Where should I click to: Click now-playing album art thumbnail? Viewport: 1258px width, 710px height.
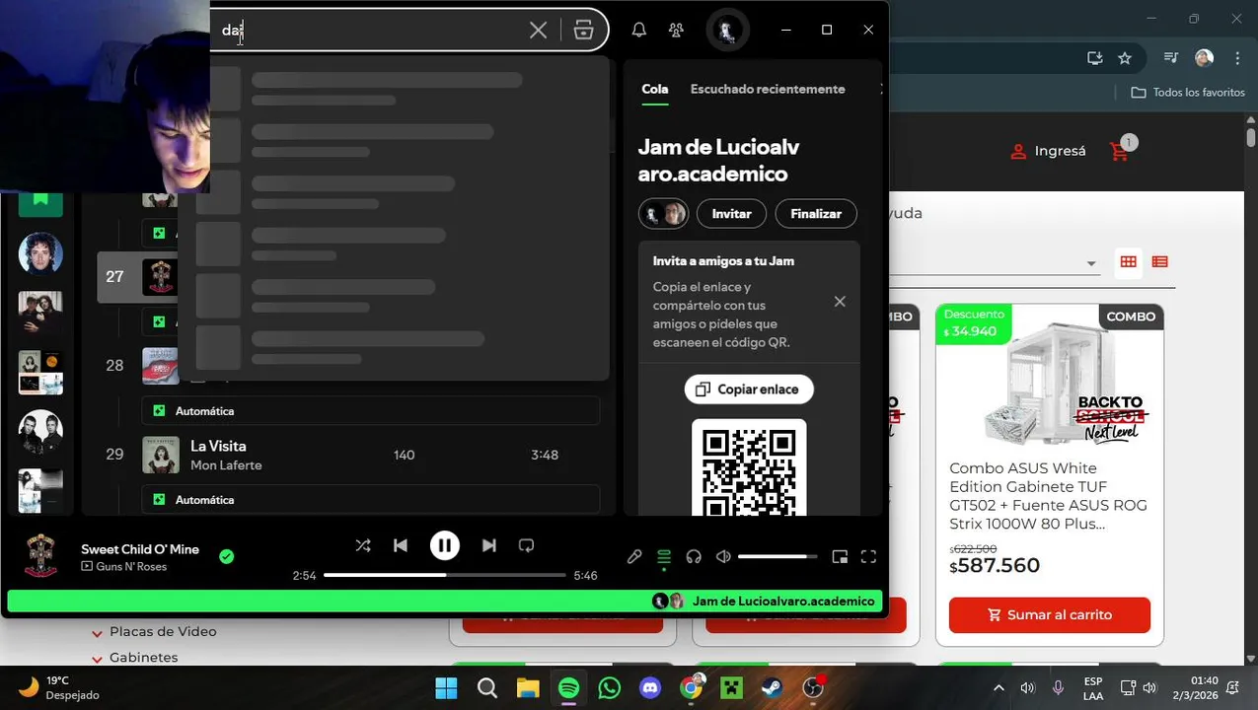40,556
